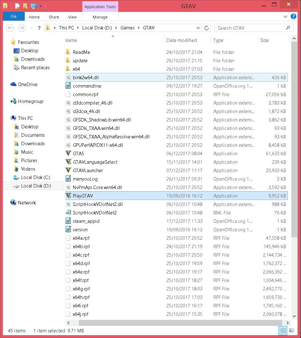Open the Manage ribbon tab

[100, 17]
